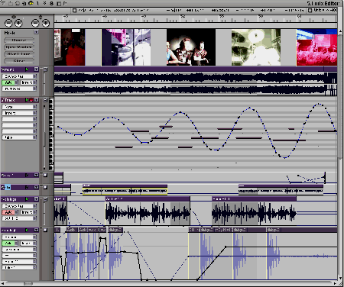344x287 pixels.
Task: Click the down arrow of the vertical scrollbar
Action: (x=340, y=278)
